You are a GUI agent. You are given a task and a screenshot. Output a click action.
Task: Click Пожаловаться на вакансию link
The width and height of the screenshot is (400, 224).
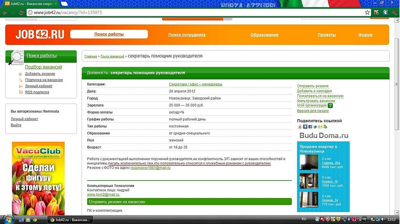[x=320, y=96]
